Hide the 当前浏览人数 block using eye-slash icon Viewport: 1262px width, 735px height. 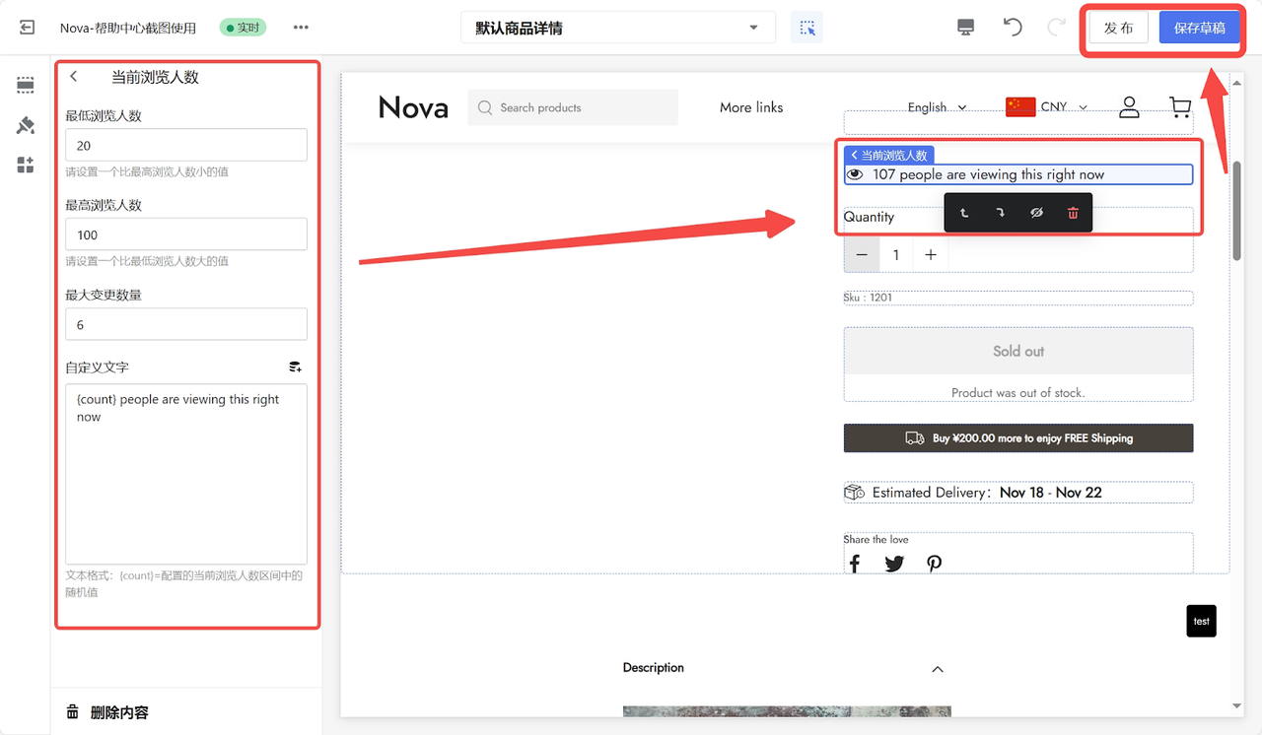1036,213
